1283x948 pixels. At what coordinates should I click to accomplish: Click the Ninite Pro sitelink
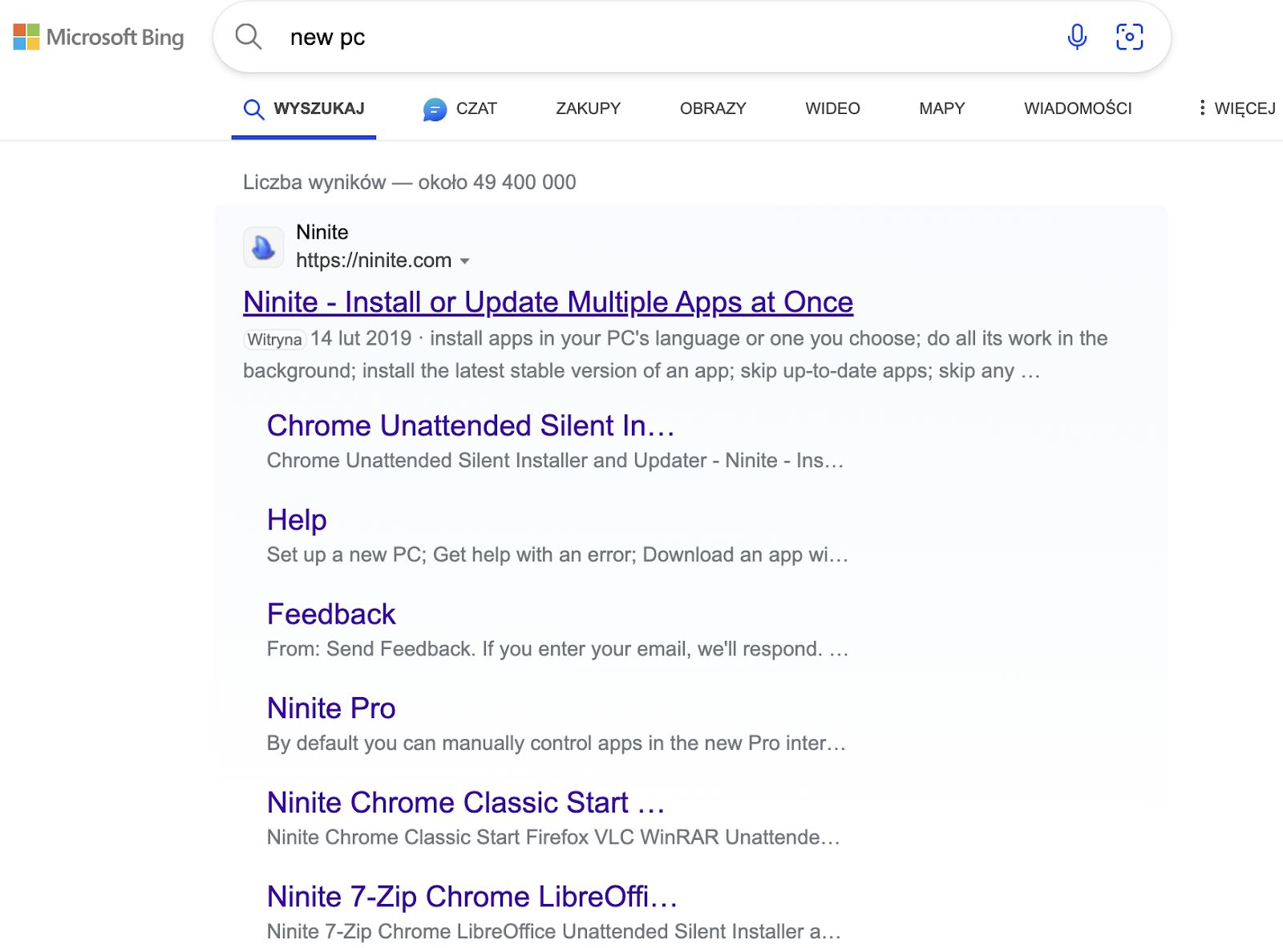point(331,708)
